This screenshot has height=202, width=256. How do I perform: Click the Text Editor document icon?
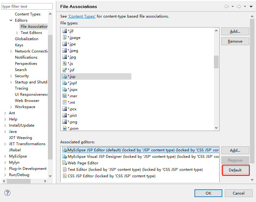point(65,170)
